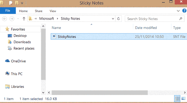Select the StickyNotes file
The width and height of the screenshot is (187, 103).
pos(119,37)
